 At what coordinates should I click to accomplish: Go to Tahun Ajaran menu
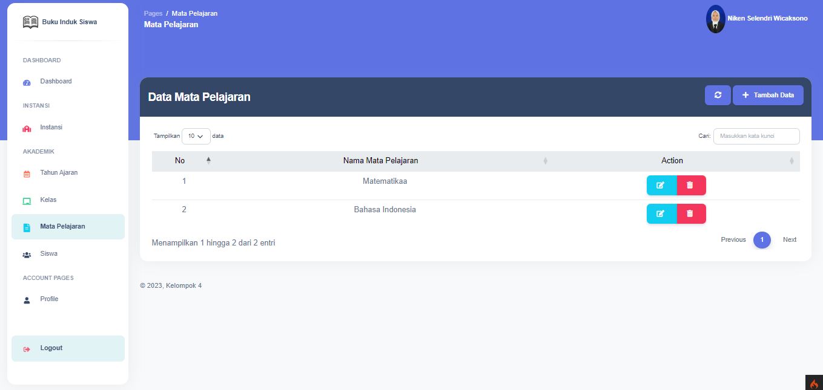point(58,173)
